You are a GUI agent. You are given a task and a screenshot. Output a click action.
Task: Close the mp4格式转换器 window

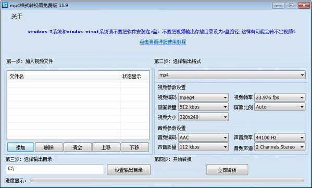point(304,5)
